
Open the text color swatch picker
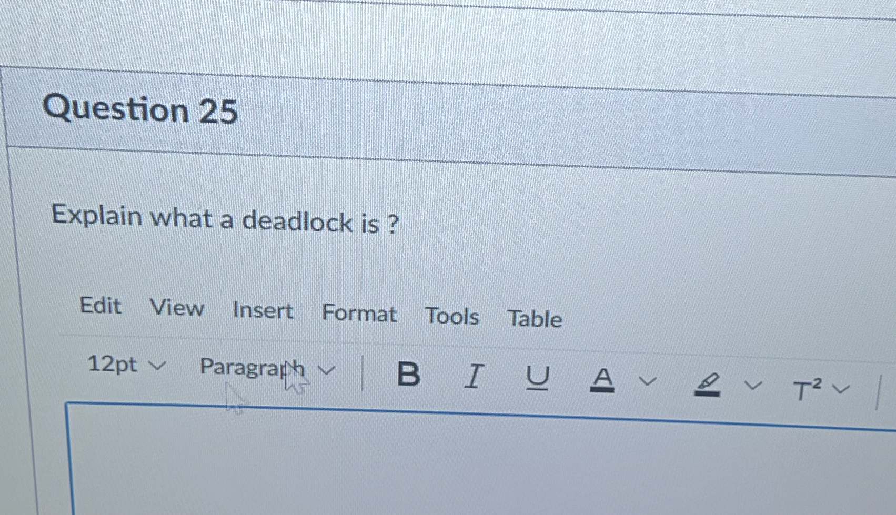pyautogui.click(x=647, y=381)
